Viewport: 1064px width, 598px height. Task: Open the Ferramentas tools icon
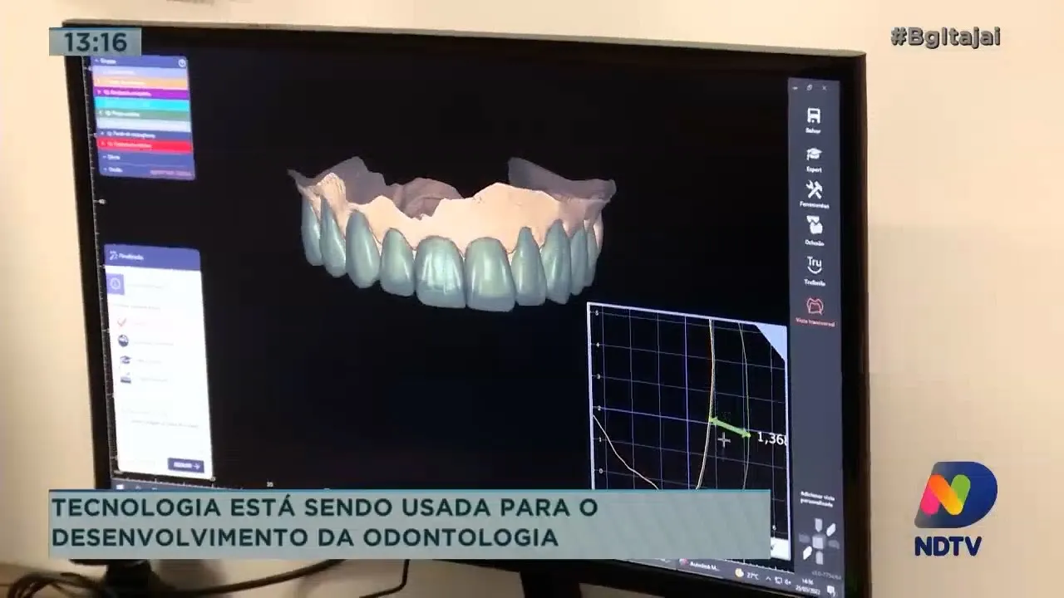tap(814, 190)
